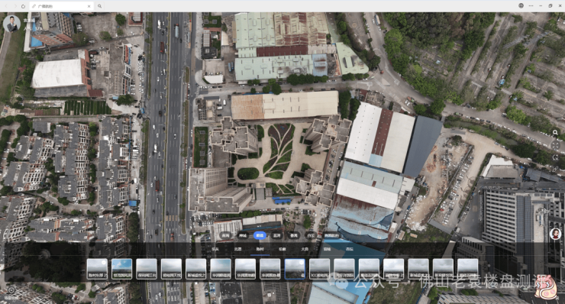
Task: Open the highlighted selected panorama thumbnail
Action: [x=295, y=269]
